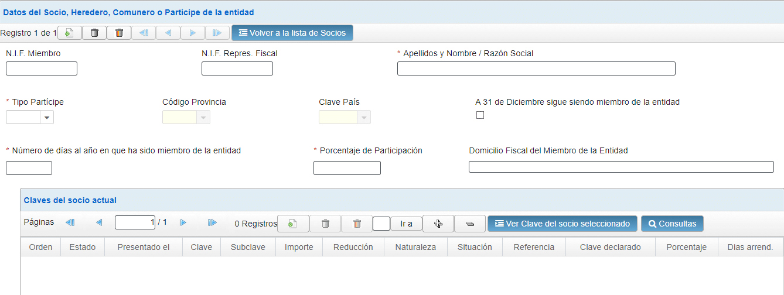Go to next page in Claves pagination

click(183, 222)
